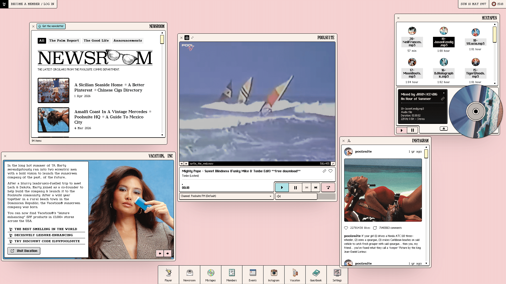Click Become a Member / Log In
The height and width of the screenshot is (284, 506).
click(x=32, y=4)
